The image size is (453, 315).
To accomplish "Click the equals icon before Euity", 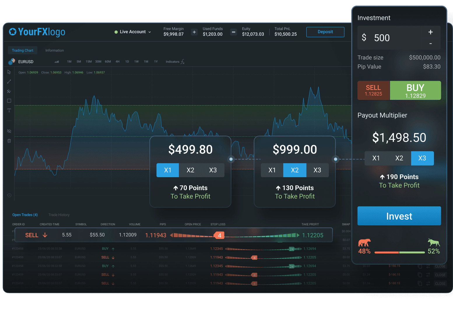I will (233, 32).
